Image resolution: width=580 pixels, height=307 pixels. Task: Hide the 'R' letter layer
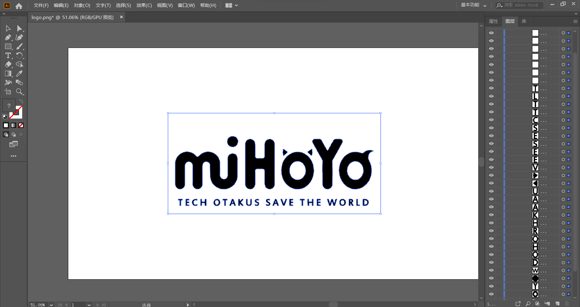point(491,231)
